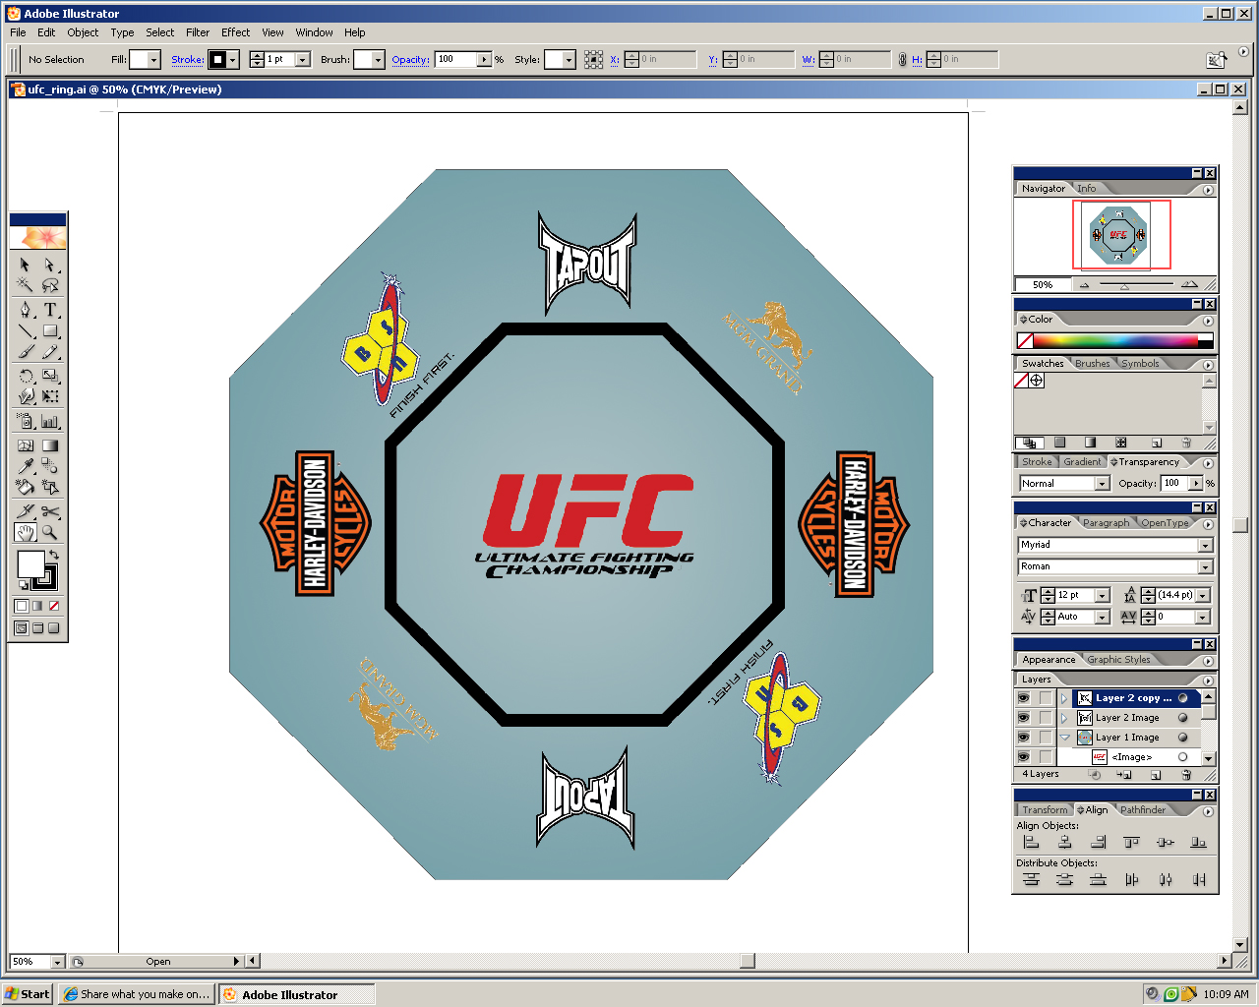The width and height of the screenshot is (1259, 1007).
Task: Select the Mesh tool
Action: pos(26,445)
